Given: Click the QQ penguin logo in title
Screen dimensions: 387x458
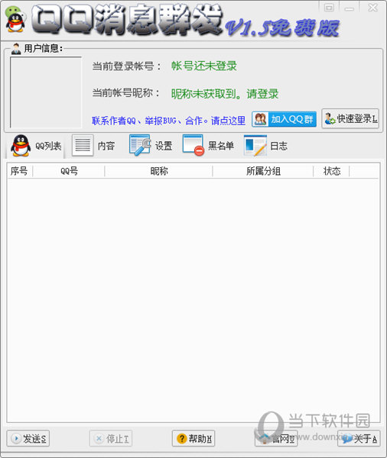Looking at the screenshot, I should (15, 19).
